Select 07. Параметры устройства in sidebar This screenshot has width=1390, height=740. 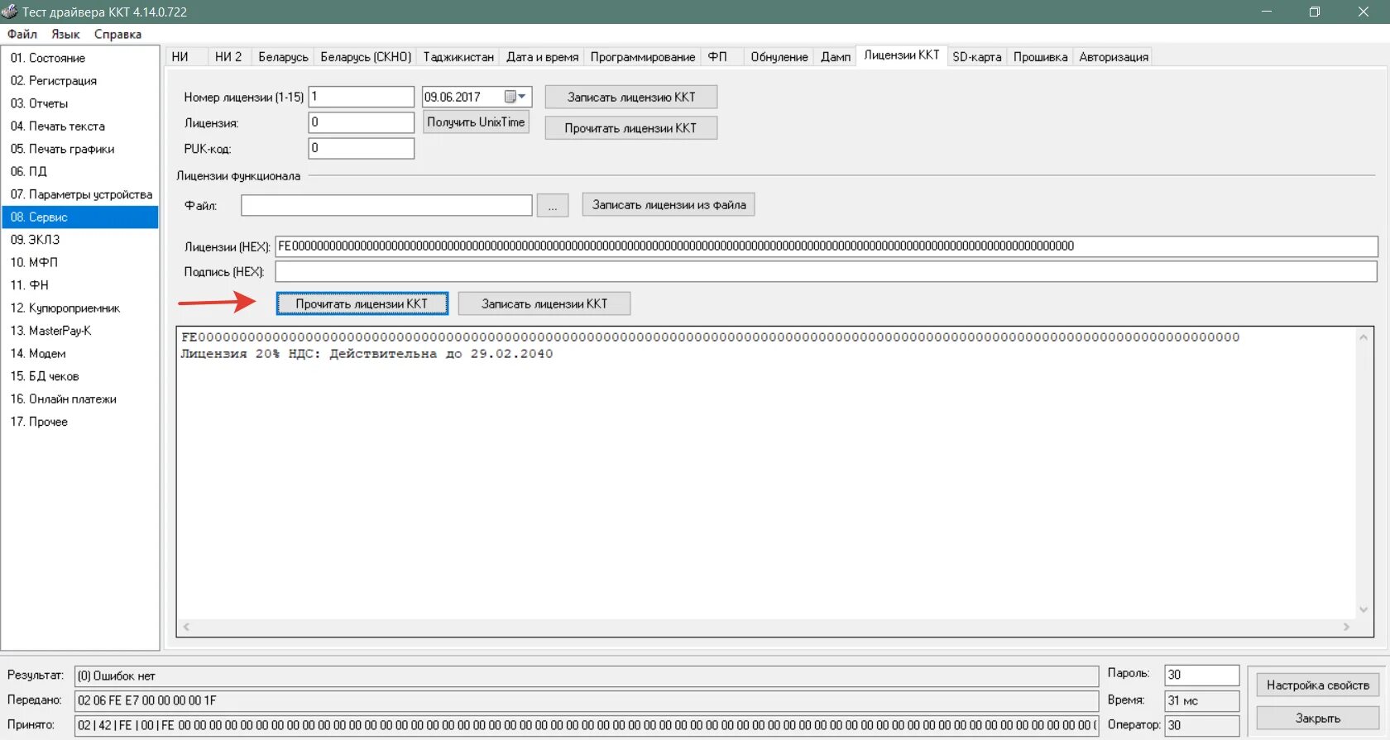coord(80,194)
